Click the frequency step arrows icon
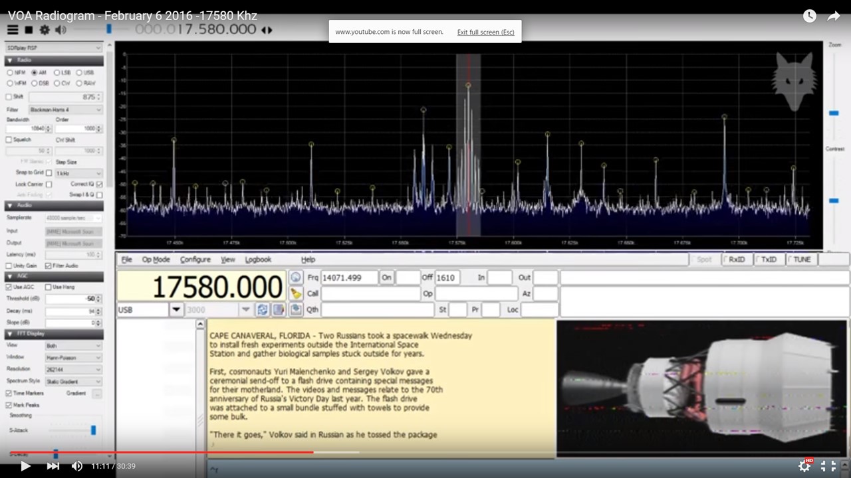This screenshot has width=851, height=478. tap(267, 30)
